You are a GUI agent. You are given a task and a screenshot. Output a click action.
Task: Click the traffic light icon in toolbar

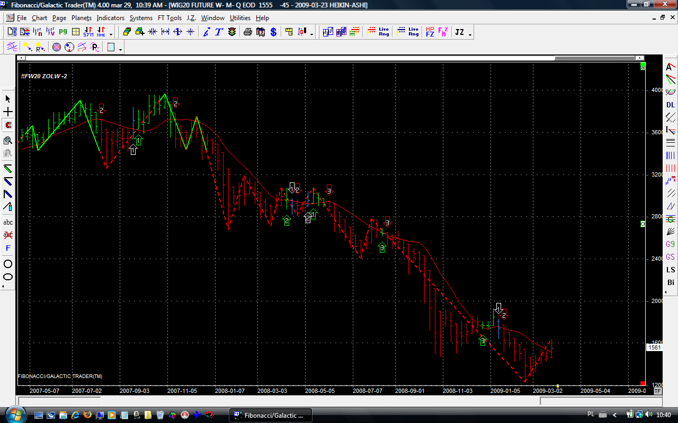tap(232, 32)
